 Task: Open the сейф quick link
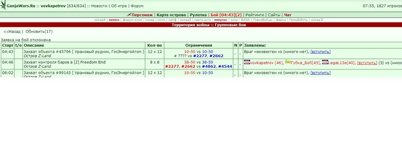pyautogui.click(x=172, y=20)
